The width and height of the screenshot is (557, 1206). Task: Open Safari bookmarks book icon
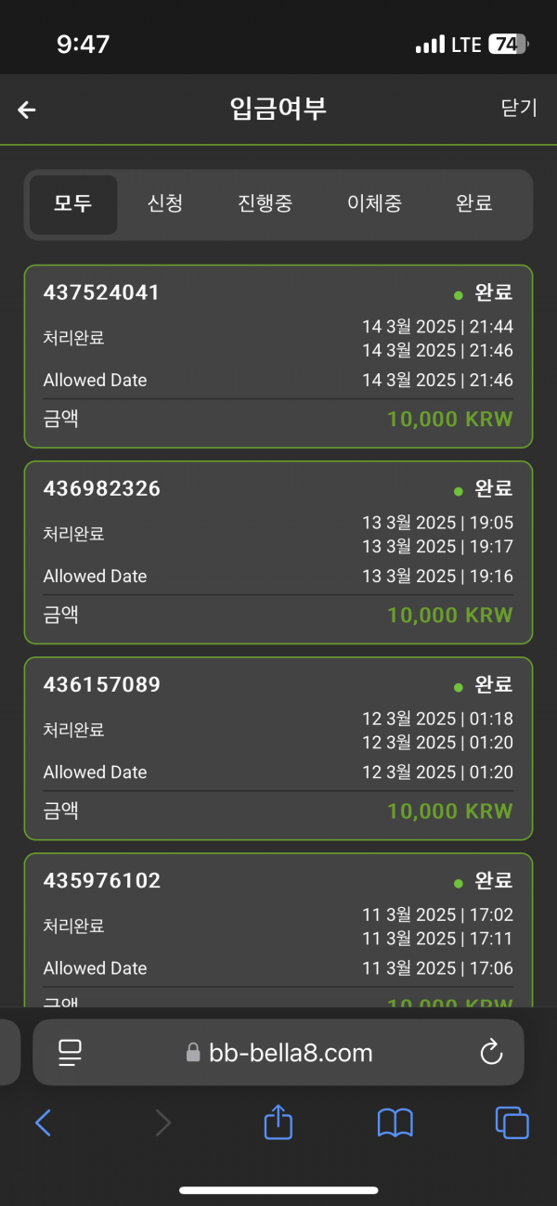click(x=395, y=1123)
